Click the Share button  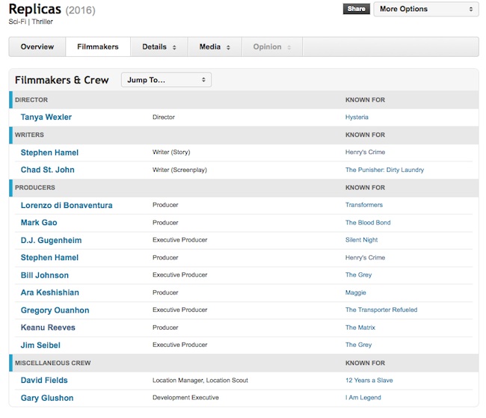[x=357, y=9]
